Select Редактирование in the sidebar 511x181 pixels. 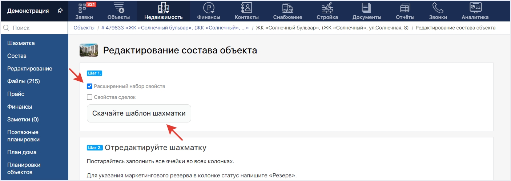coord(30,69)
